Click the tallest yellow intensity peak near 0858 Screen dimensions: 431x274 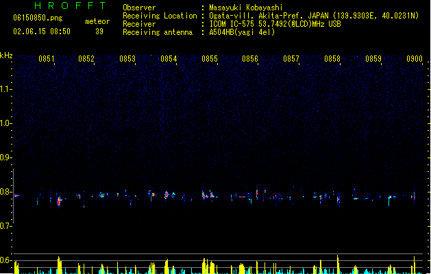[338, 264]
